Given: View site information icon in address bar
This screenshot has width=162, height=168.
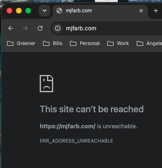Looking at the screenshot, I should tap(58, 28).
